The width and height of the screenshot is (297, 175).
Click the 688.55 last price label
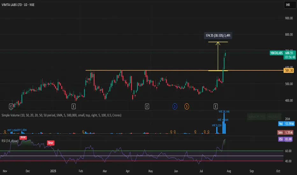[289, 53]
